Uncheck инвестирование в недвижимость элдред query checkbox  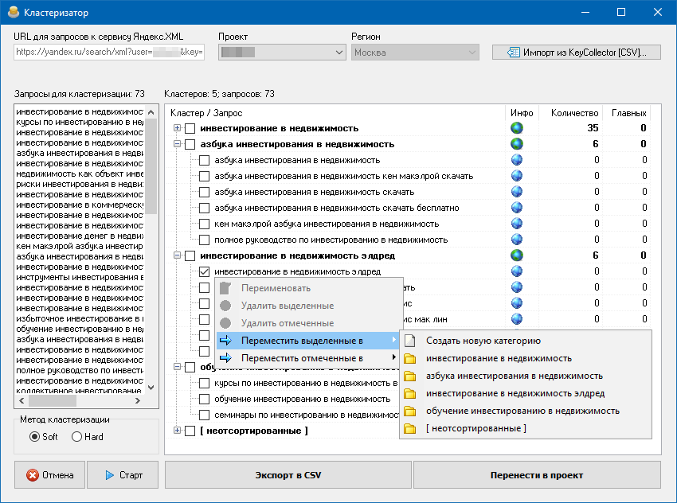click(204, 271)
